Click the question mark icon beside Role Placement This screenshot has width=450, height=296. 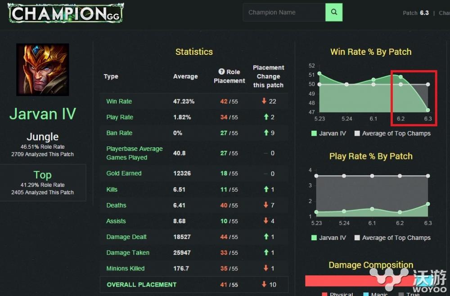221,71
